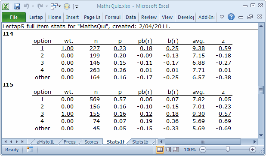266x156 pixels.
Task: Select the Stats1f sheet tab
Action: point(116,142)
